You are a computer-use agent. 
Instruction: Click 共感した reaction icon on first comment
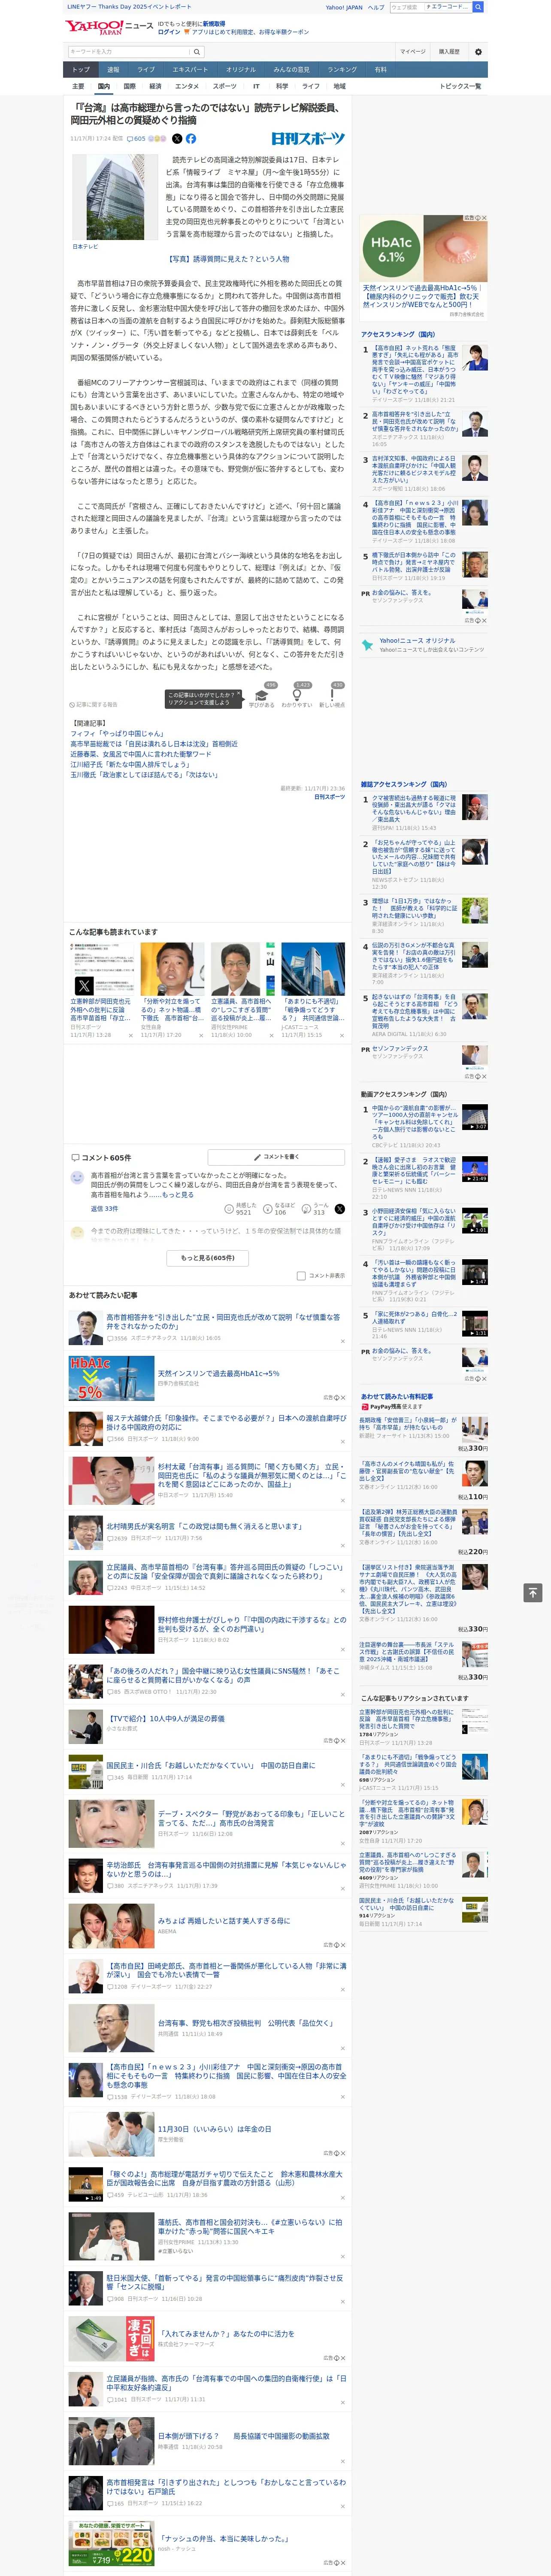(229, 1209)
